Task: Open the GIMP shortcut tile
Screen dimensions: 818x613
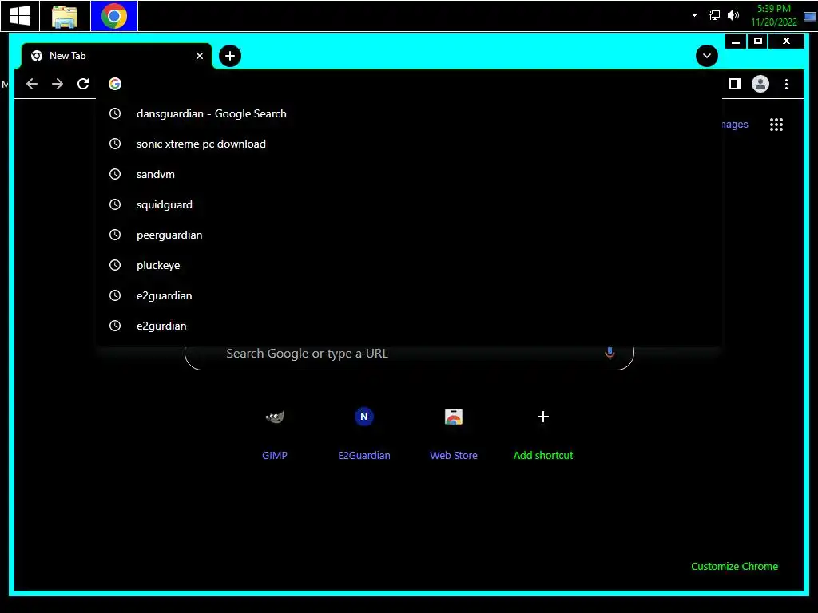Action: point(275,433)
